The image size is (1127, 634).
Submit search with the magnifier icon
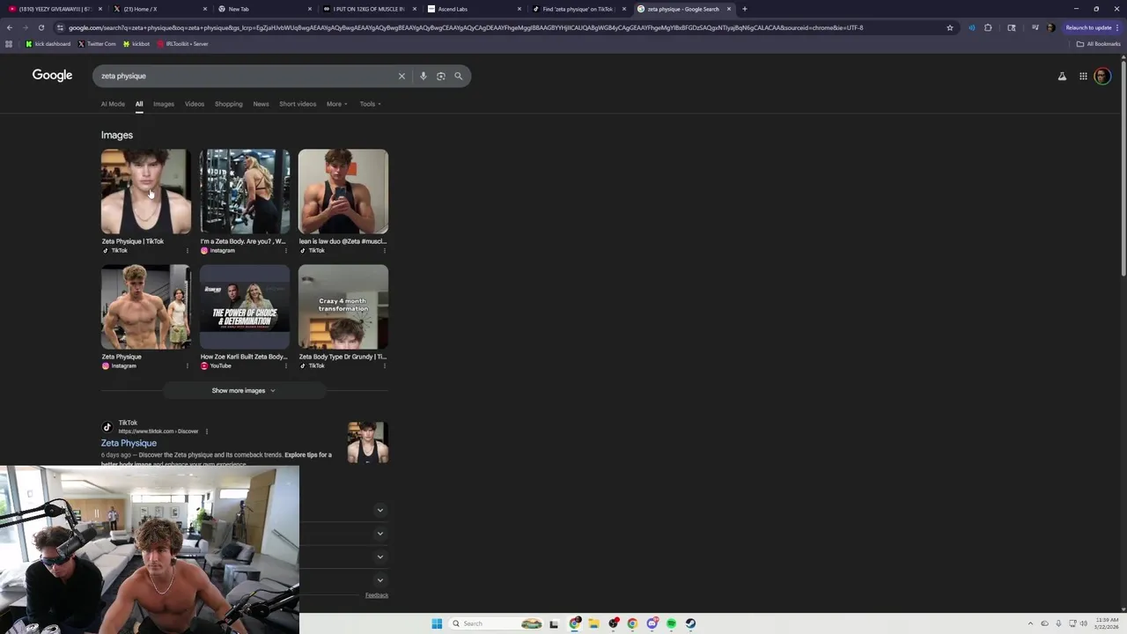(458, 76)
